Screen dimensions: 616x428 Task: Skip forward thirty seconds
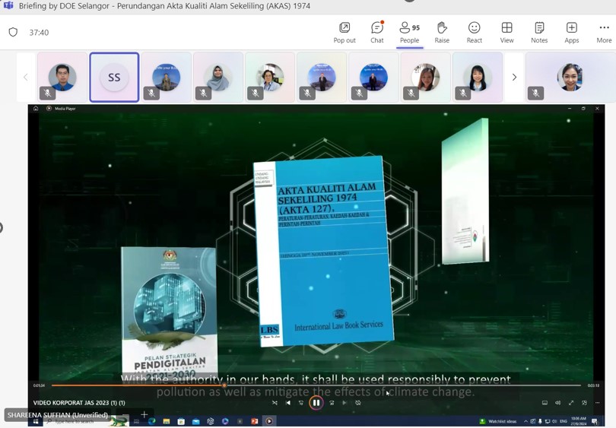coord(332,402)
